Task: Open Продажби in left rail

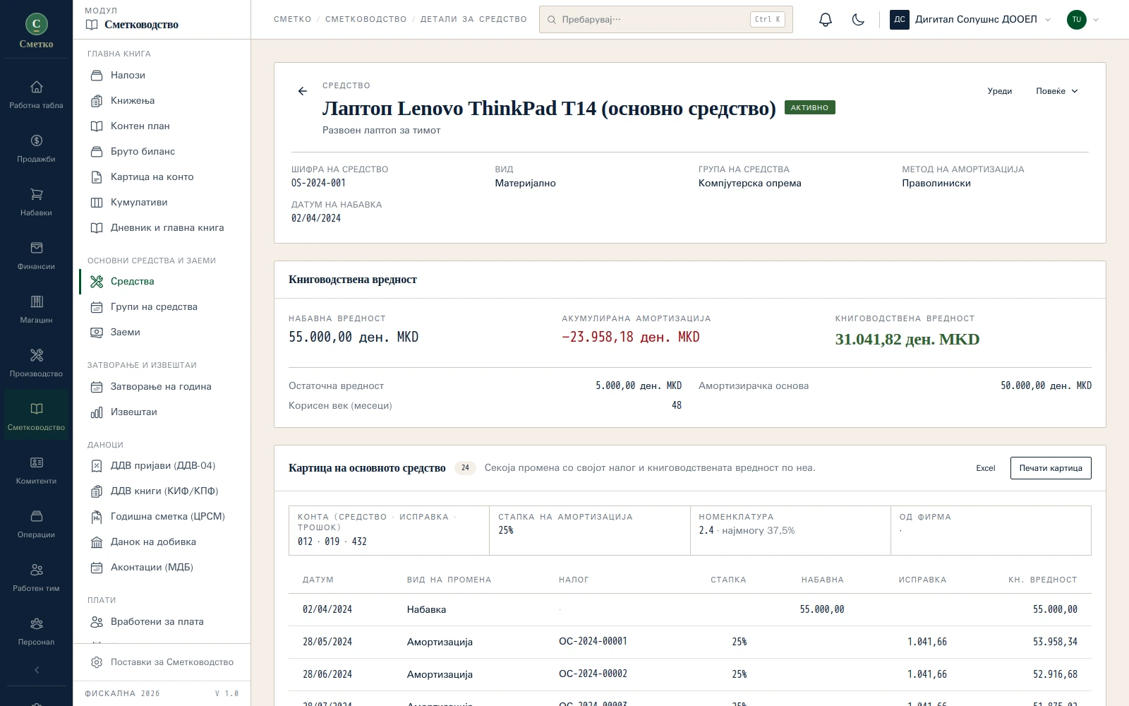Action: [x=36, y=148]
